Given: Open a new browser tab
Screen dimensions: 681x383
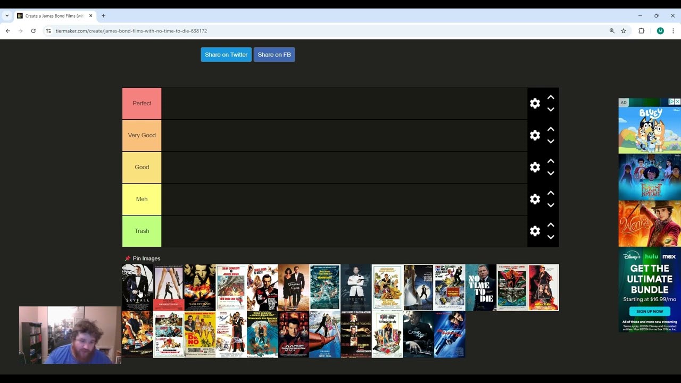Looking at the screenshot, I should click(103, 16).
